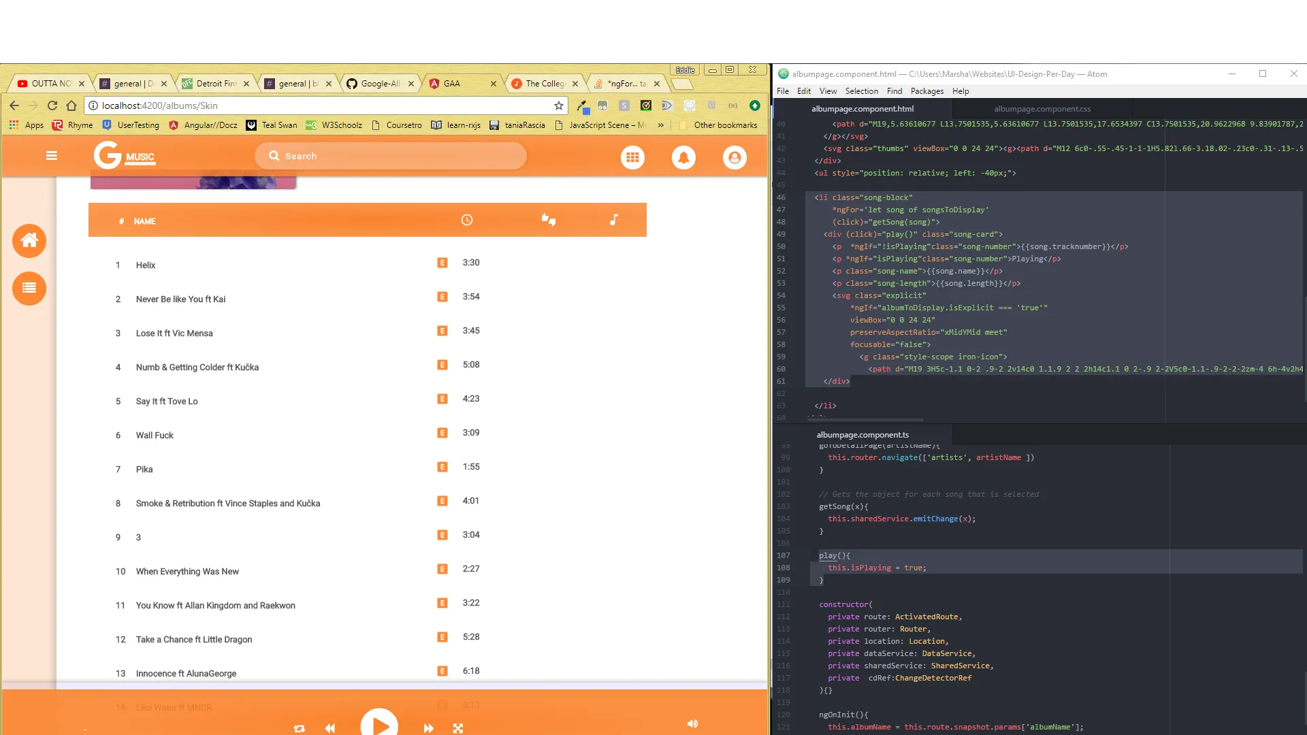Image resolution: width=1307 pixels, height=735 pixels.
Task: Open the hamburger menu in music app
Action: pyautogui.click(x=51, y=156)
